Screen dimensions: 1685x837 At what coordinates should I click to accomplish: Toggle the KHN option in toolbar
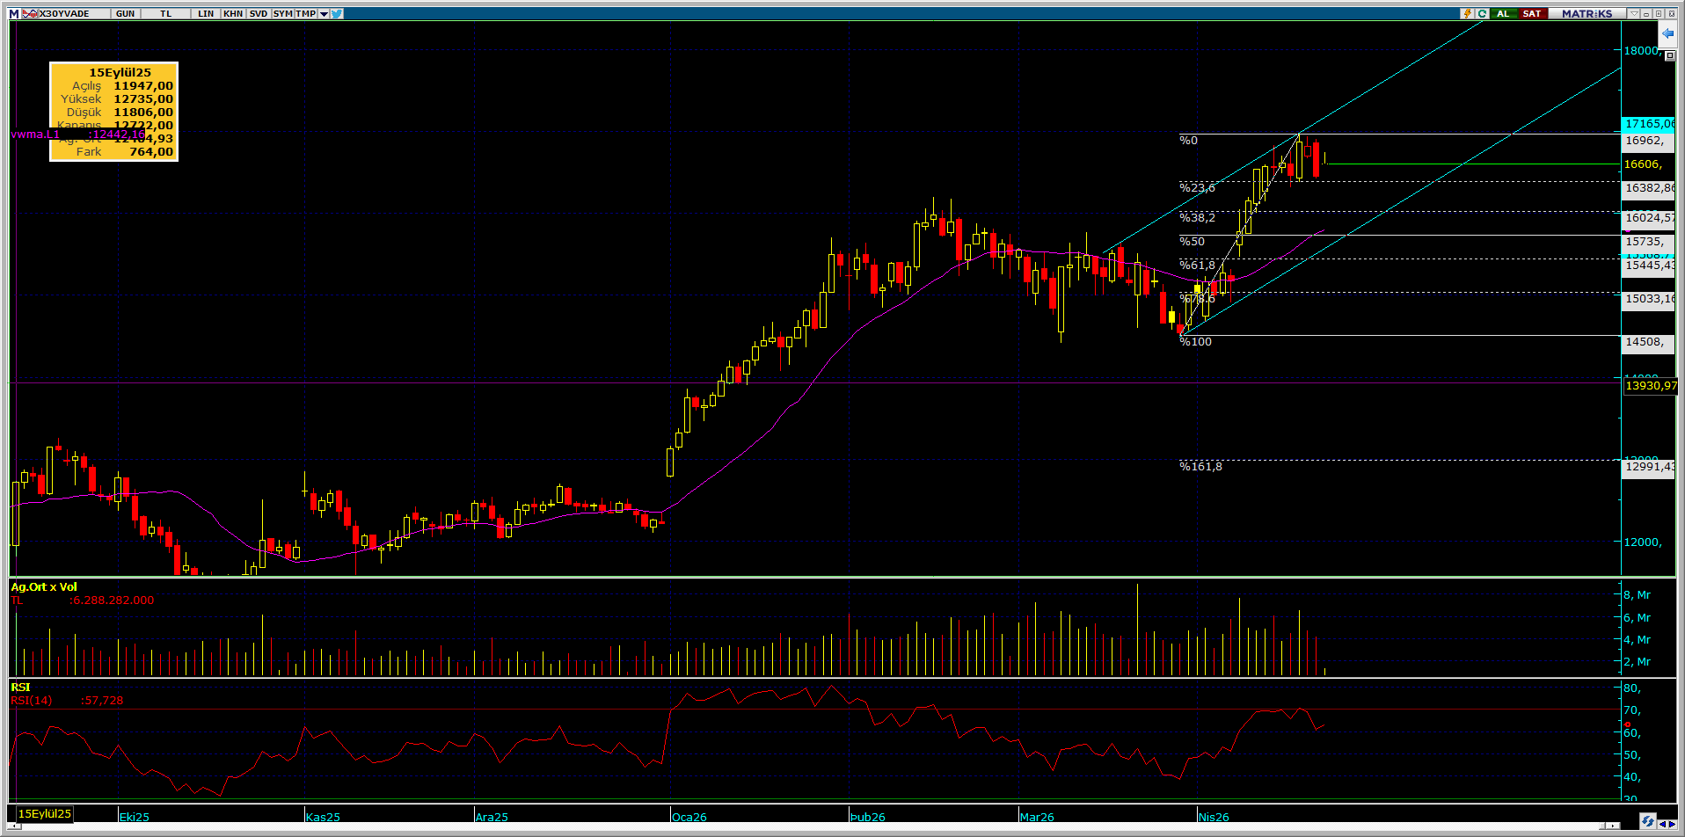pyautogui.click(x=233, y=13)
